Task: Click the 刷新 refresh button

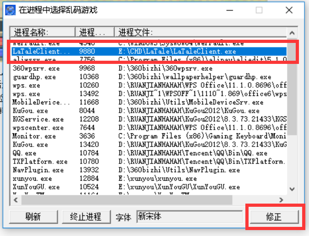Action: [33, 217]
